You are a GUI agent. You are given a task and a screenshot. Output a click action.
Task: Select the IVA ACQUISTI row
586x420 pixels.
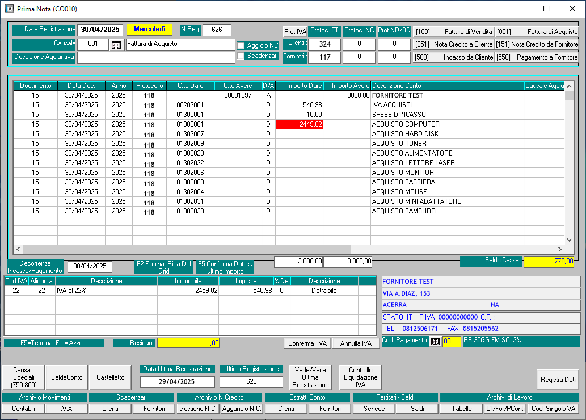click(x=289, y=105)
